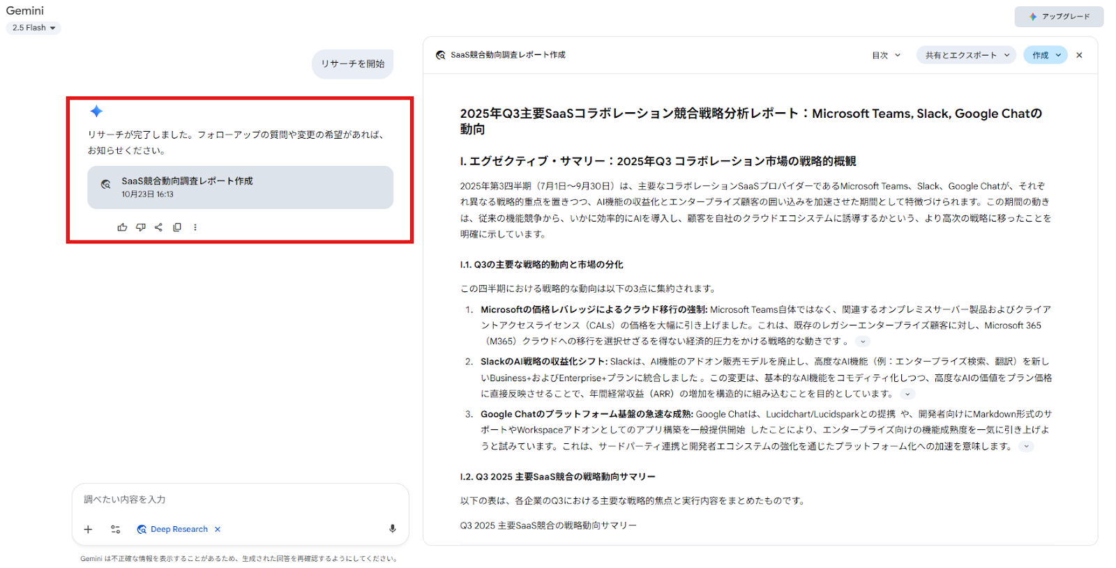The width and height of the screenshot is (1116, 568).
Task: Expand the source chevron after Google Chat item
Action: [x=1026, y=447]
